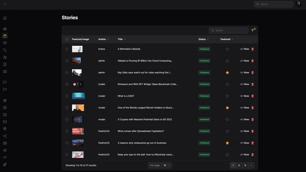
Task: Open the rocket icon in sidebar
Action: coord(5,165)
